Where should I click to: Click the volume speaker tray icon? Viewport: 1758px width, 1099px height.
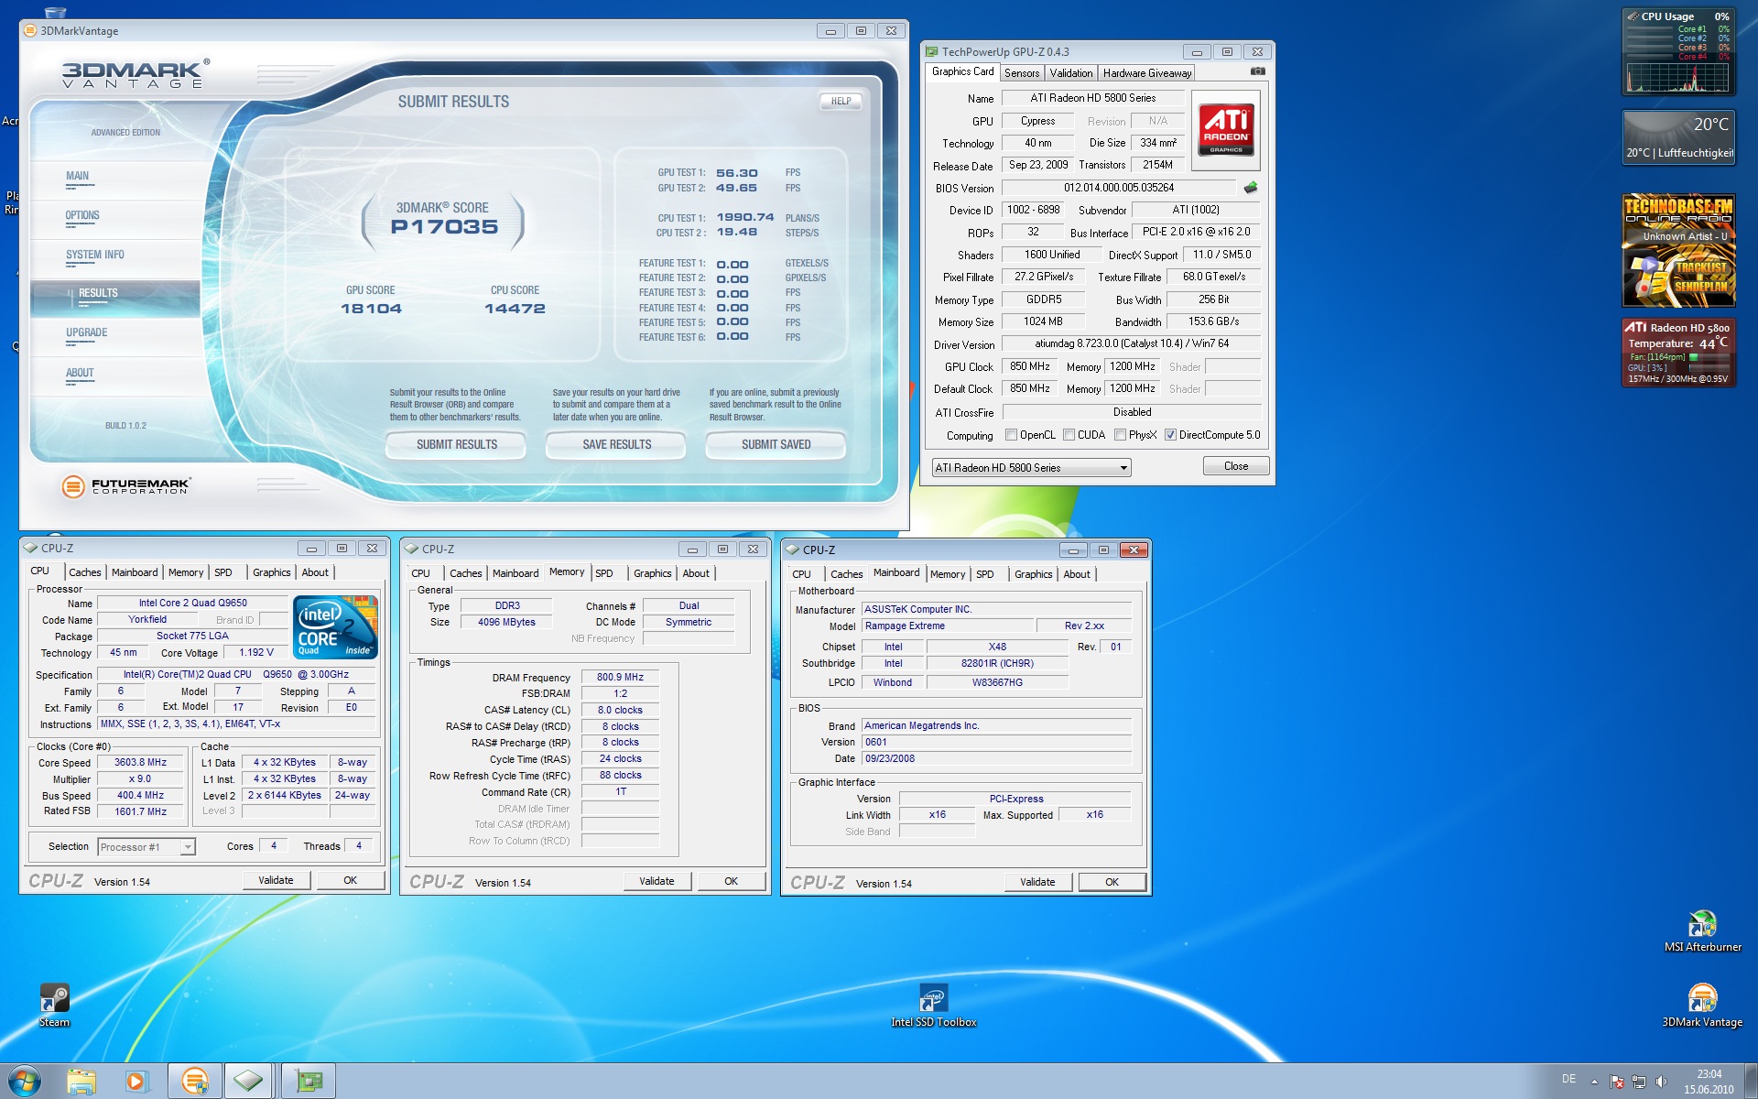(1662, 1082)
